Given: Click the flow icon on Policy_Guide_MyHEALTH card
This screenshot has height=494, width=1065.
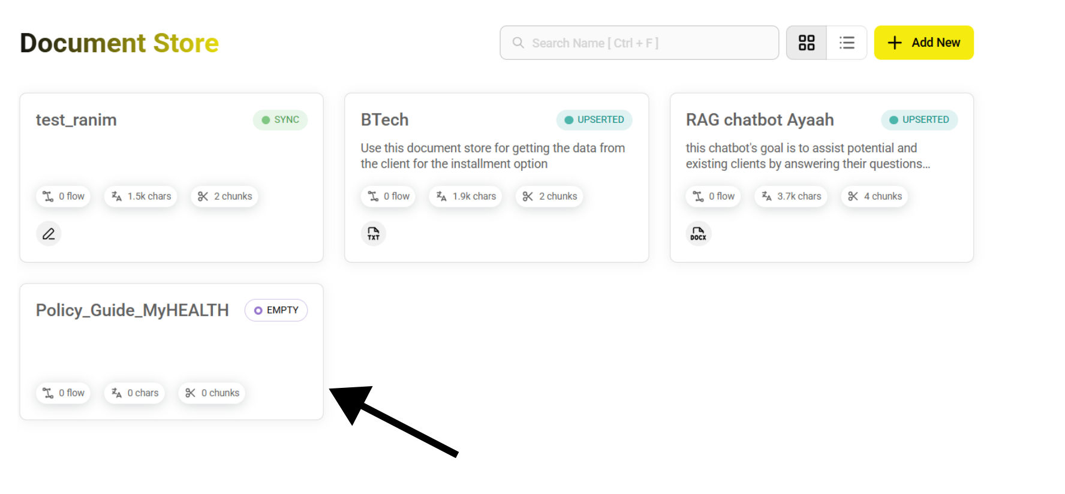Looking at the screenshot, I should (48, 393).
